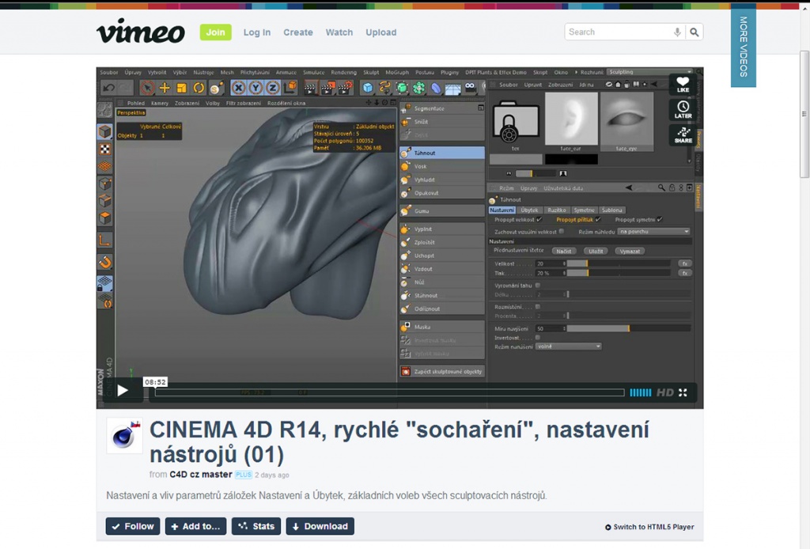Toggle the Z axis lock

pos(272,88)
